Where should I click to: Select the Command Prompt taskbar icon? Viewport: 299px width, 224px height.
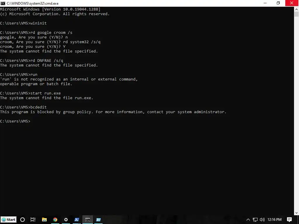pyautogui.click(x=88, y=220)
